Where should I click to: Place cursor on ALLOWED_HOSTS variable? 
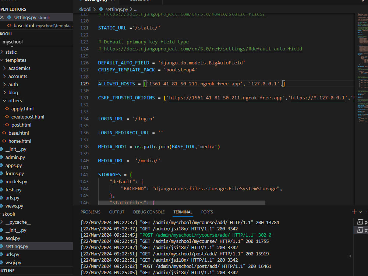(x=116, y=84)
